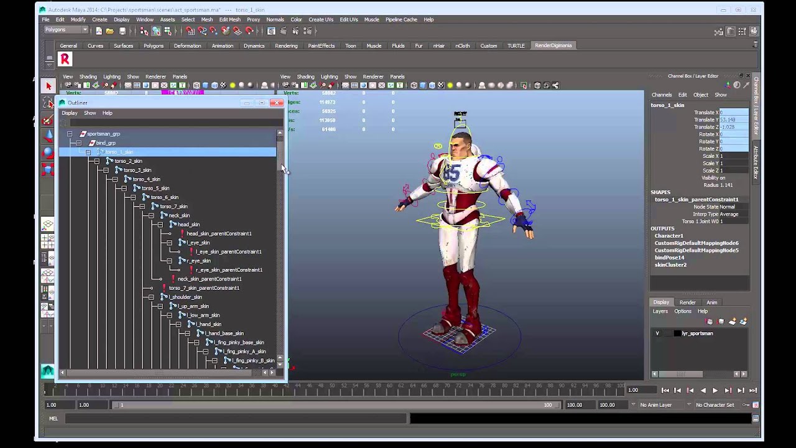Screen dimensions: 796x448
Task: Open the Edit Mesh menu
Action: (x=229, y=19)
